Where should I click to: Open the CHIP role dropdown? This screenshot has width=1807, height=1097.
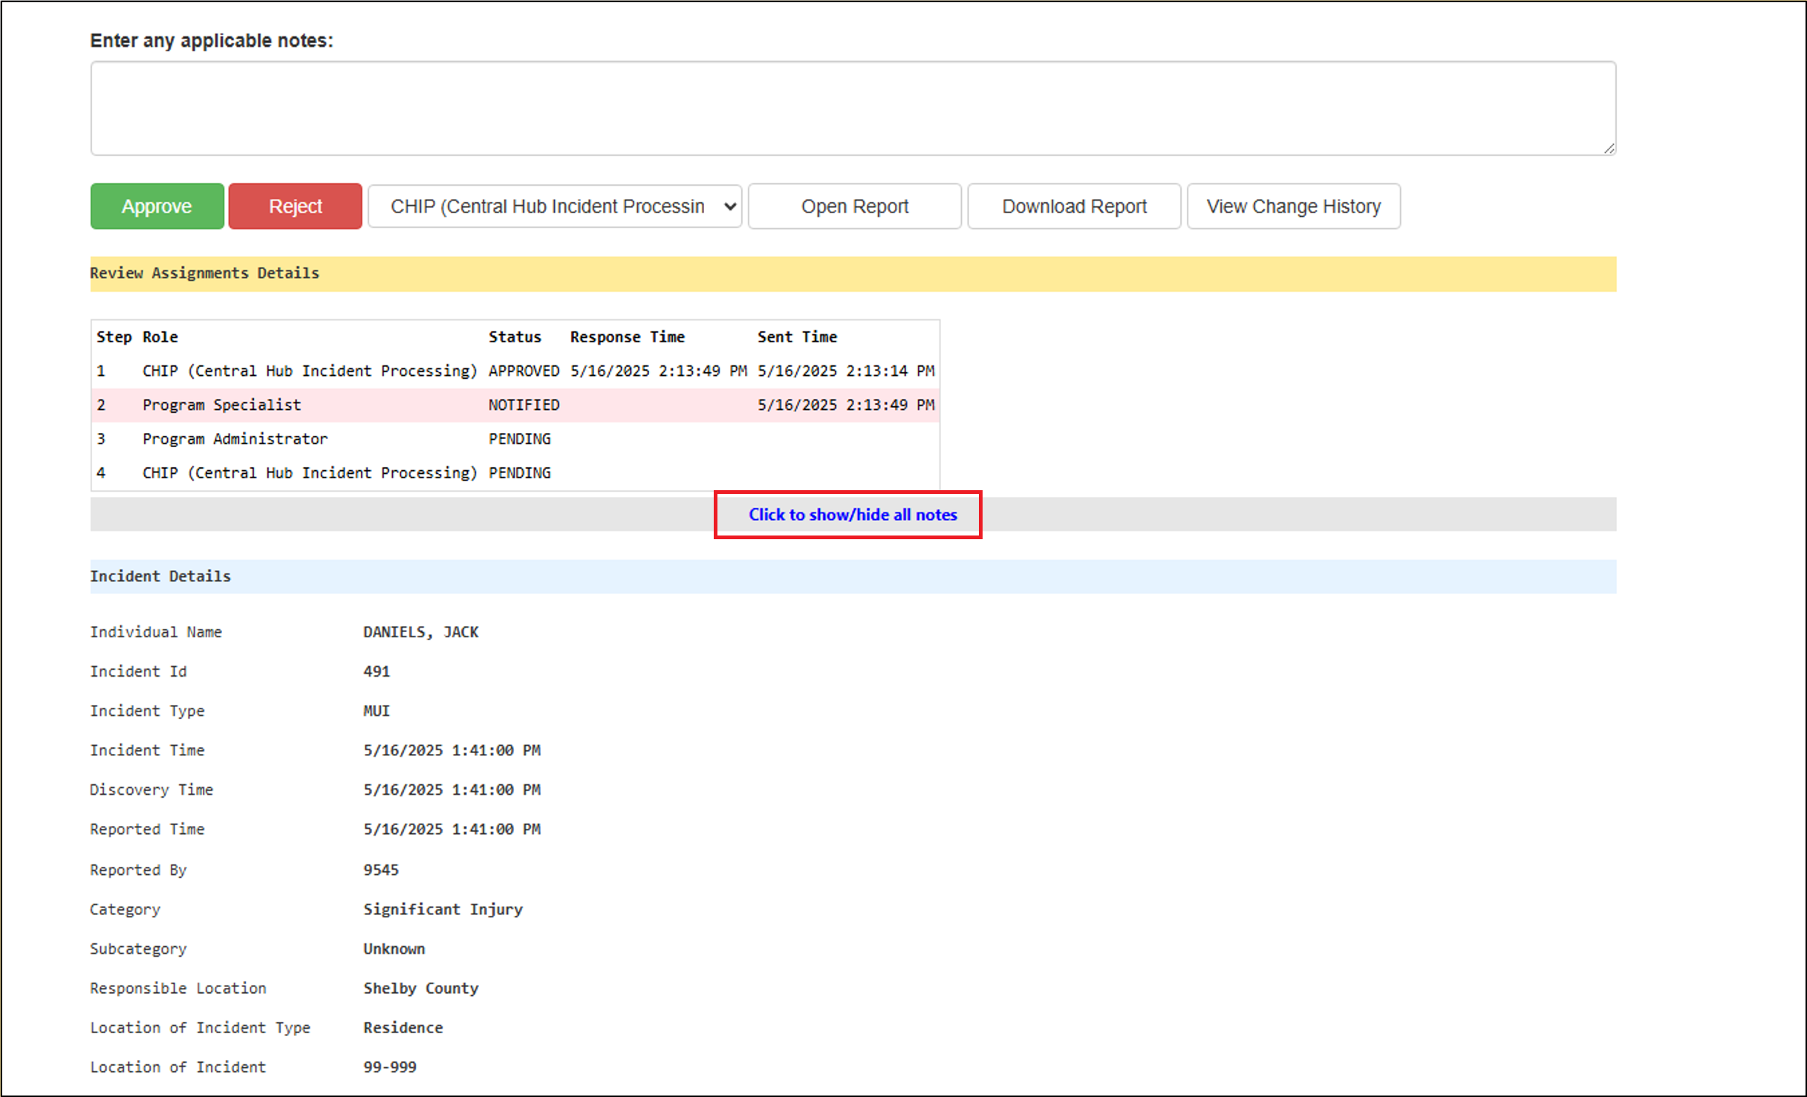(x=555, y=206)
